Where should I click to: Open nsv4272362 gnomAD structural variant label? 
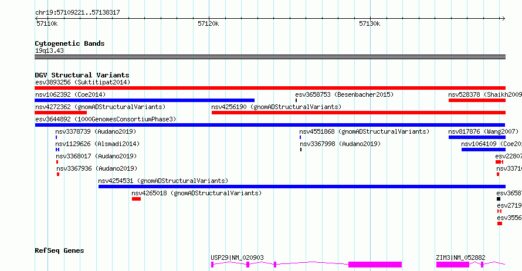[x=100, y=107]
